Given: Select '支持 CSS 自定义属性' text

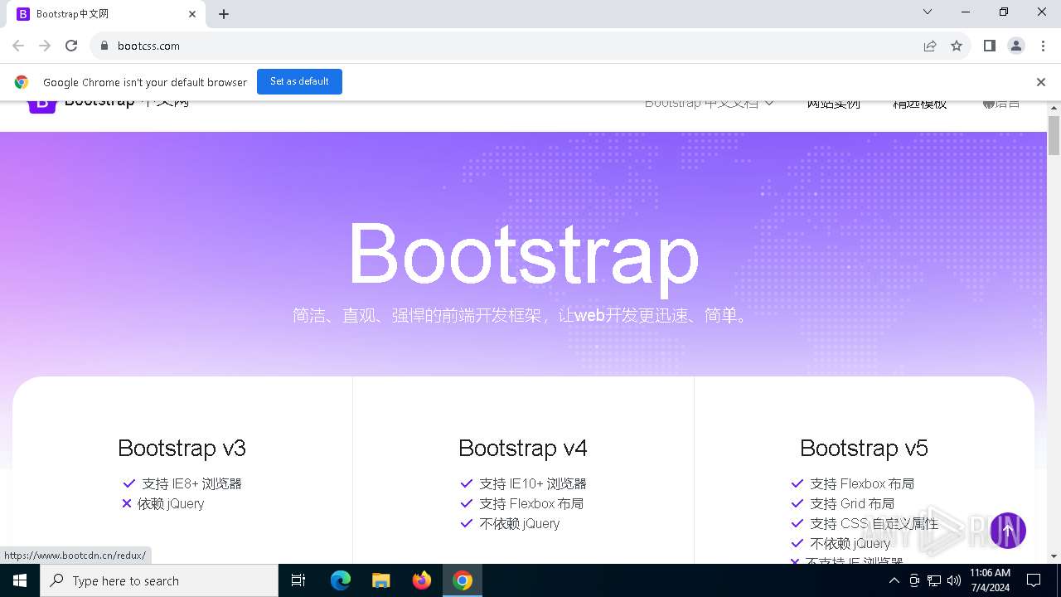Looking at the screenshot, I should point(874,523).
